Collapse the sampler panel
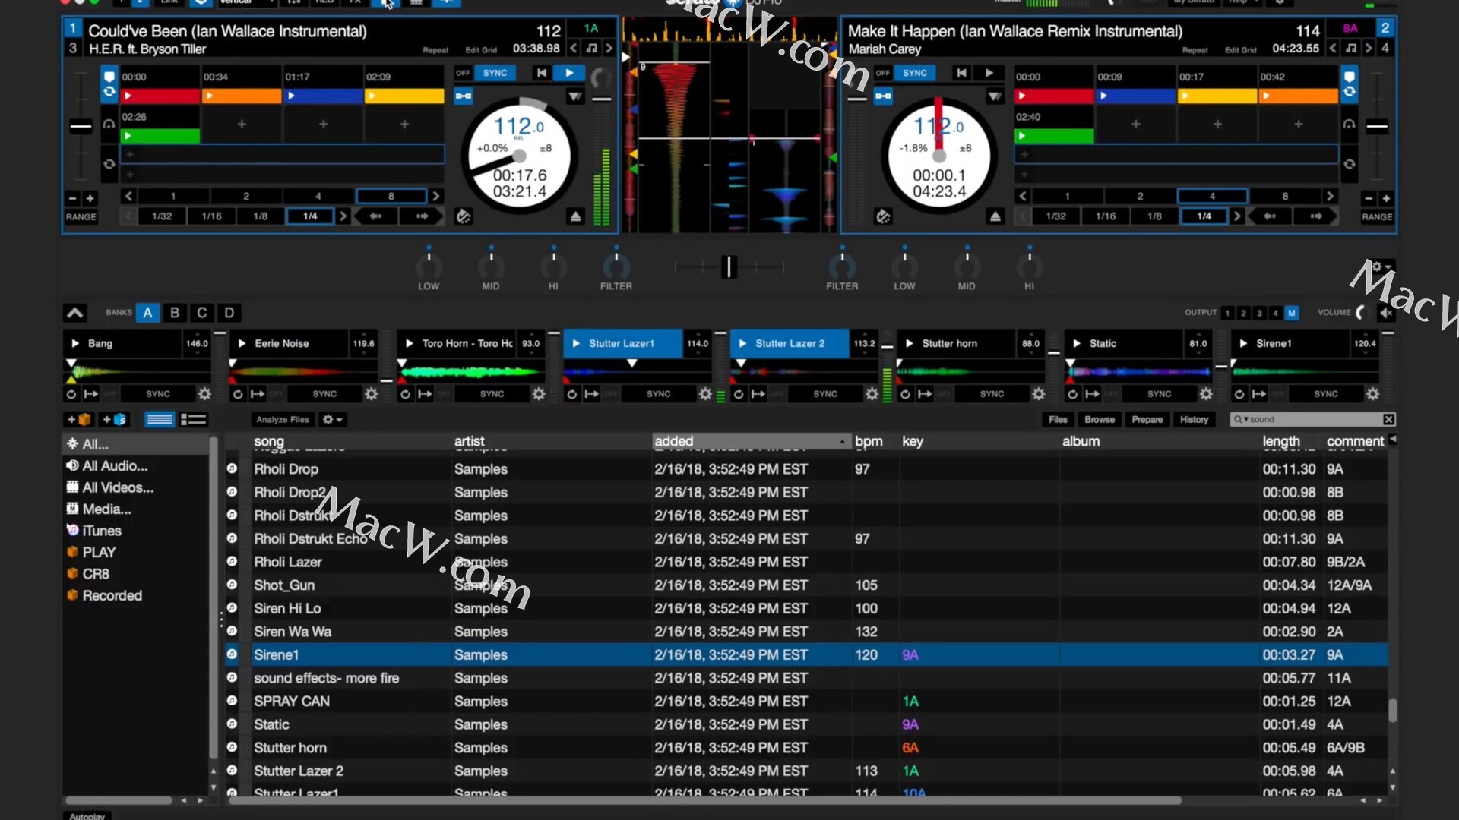Image resolution: width=1459 pixels, height=820 pixels. click(74, 313)
